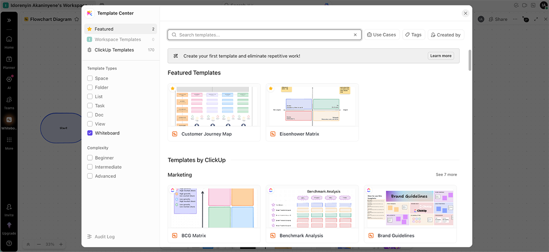Open the AI sidebar icon

(x=9, y=82)
